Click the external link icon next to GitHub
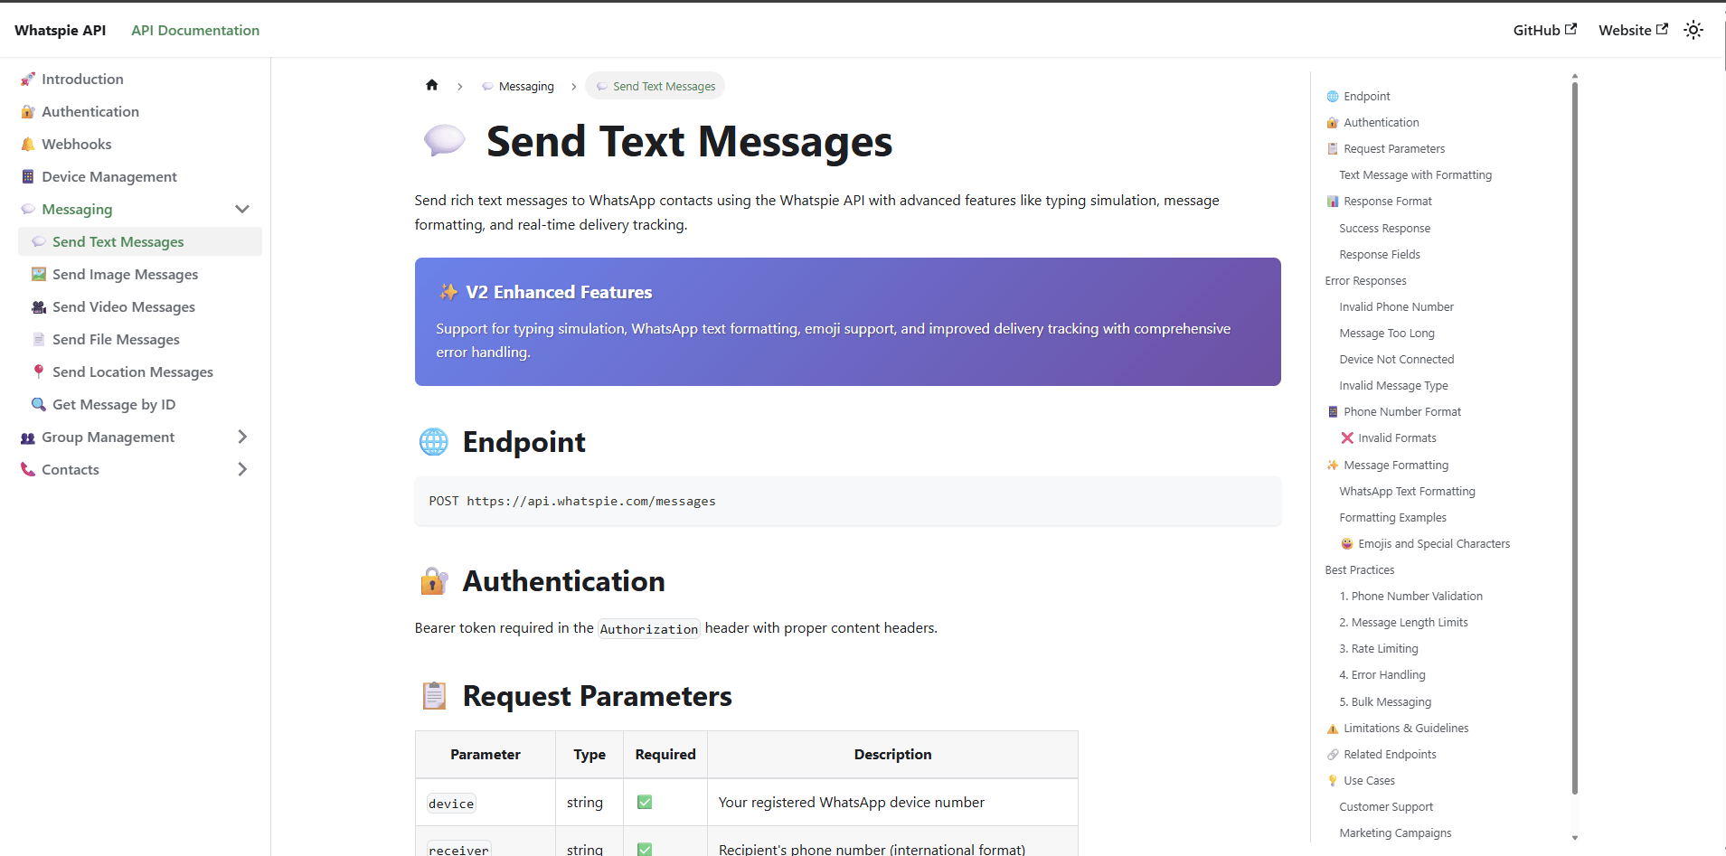Viewport: 1726px width, 856px height. [x=1571, y=29]
